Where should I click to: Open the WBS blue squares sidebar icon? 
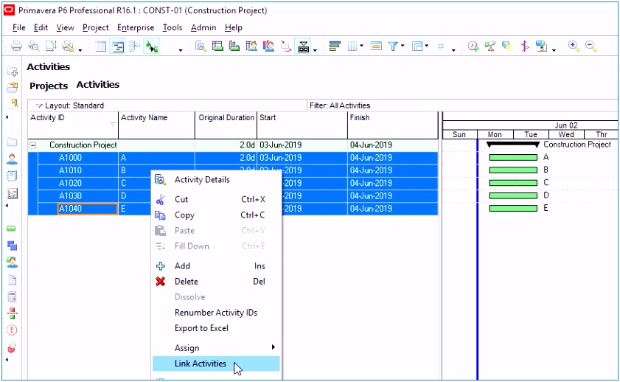(x=12, y=246)
